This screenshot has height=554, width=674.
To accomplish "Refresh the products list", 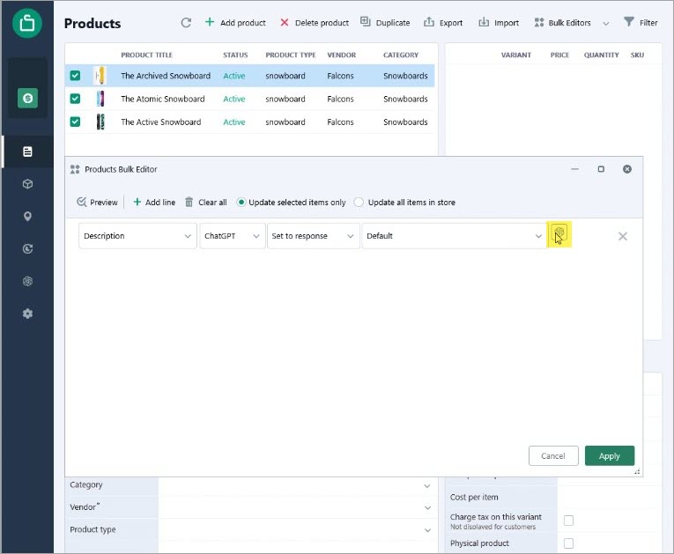I will pyautogui.click(x=186, y=23).
